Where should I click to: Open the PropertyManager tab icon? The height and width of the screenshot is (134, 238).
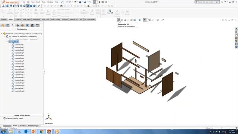[x=8, y=25]
